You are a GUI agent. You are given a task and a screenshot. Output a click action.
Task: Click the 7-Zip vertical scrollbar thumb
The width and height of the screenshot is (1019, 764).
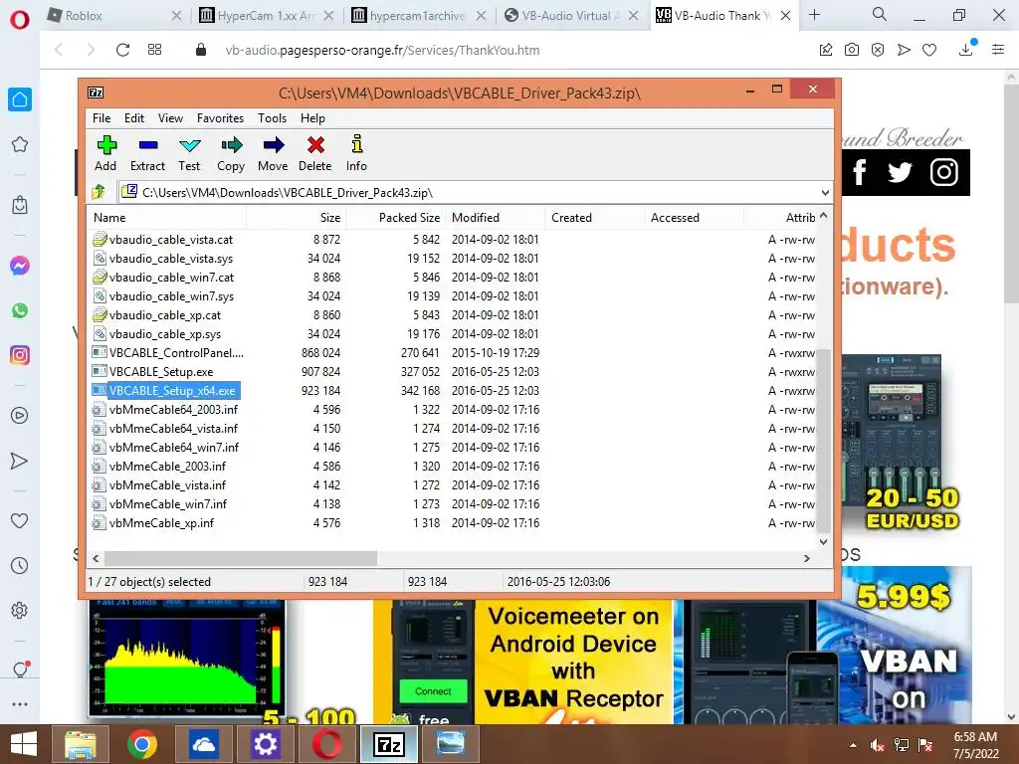coord(823,440)
